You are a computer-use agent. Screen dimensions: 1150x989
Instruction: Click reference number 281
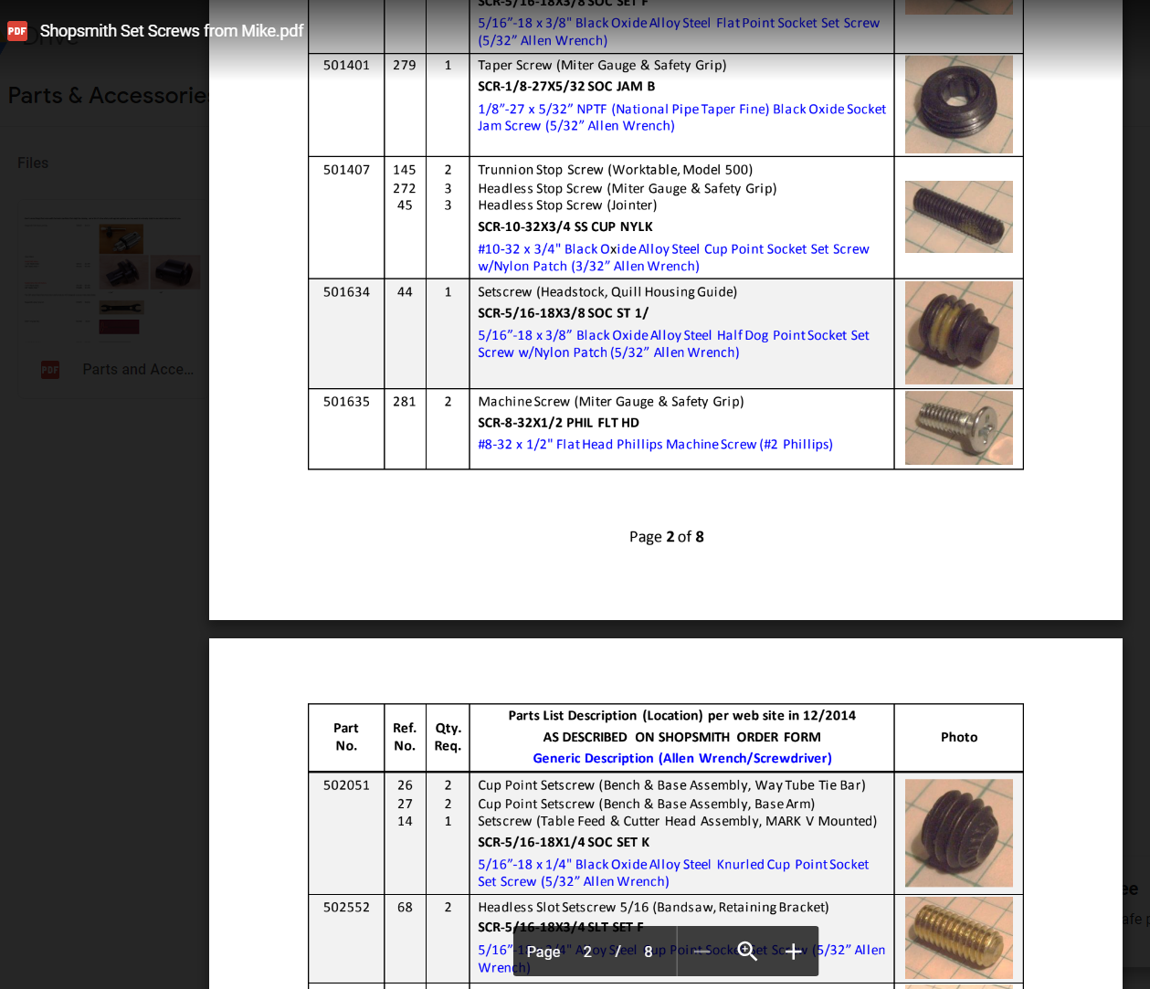point(405,402)
